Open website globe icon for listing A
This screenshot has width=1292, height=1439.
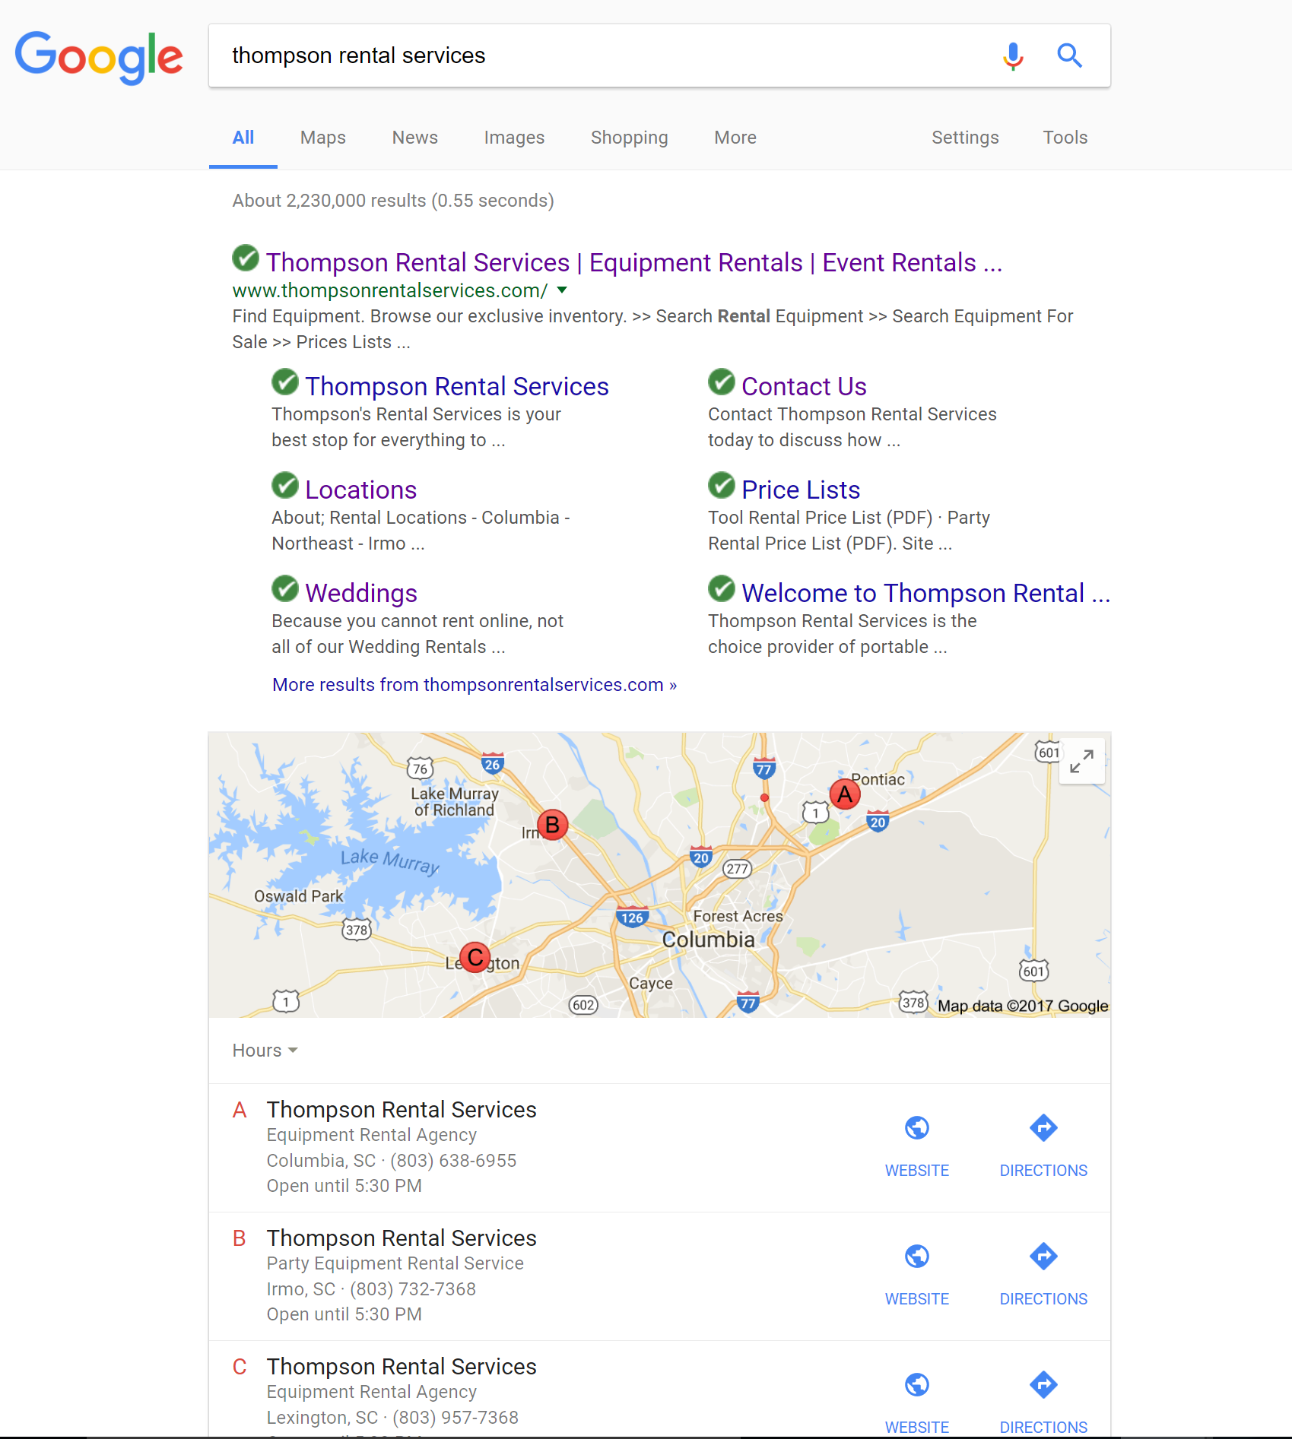[x=917, y=1128]
